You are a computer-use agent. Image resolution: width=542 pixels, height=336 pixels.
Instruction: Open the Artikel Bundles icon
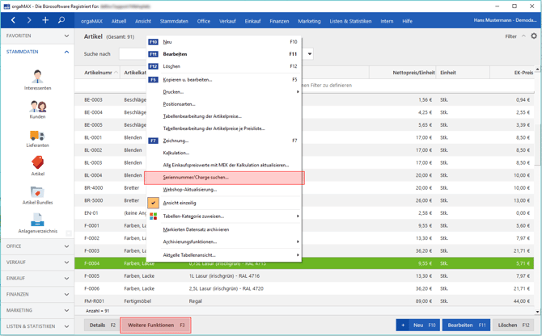click(38, 195)
